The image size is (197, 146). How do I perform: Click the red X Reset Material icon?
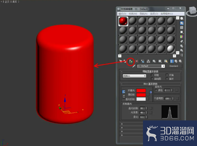coord(137,61)
